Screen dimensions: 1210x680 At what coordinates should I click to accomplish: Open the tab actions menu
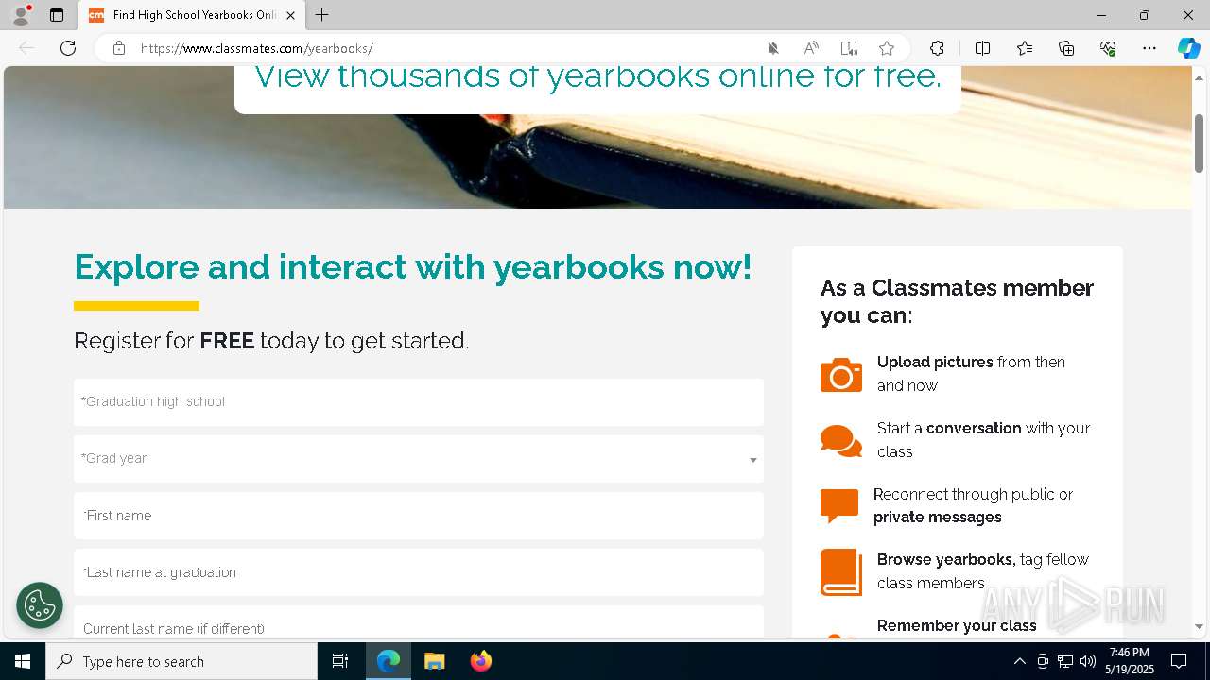[x=57, y=15]
